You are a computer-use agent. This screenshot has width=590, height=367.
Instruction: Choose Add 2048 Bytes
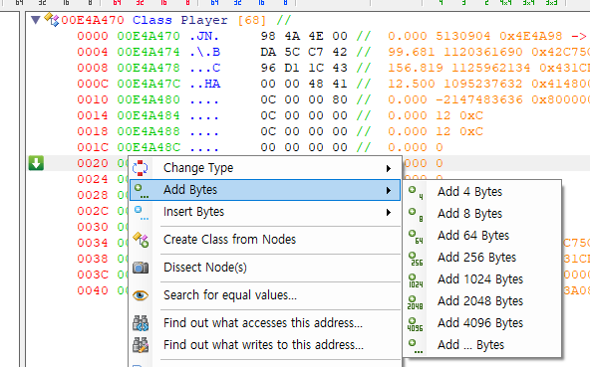pyautogui.click(x=482, y=301)
